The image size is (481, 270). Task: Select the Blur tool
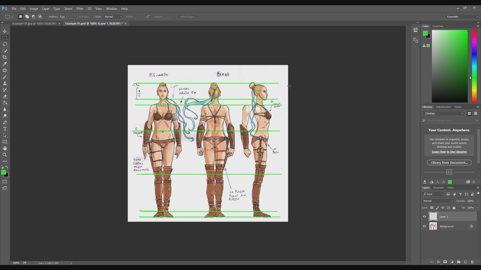(x=5, y=109)
